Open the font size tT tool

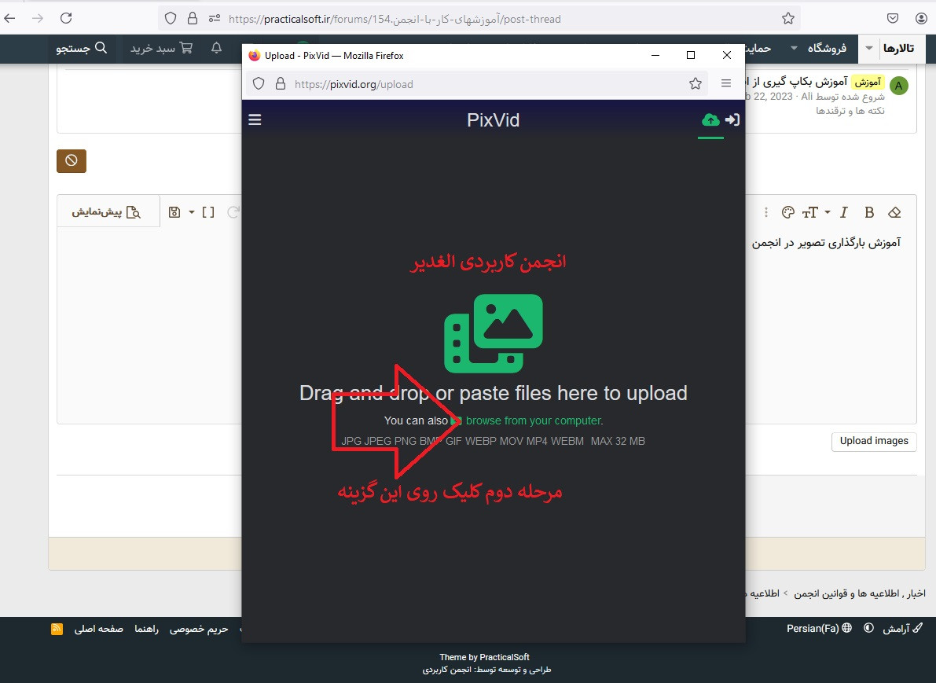[810, 212]
